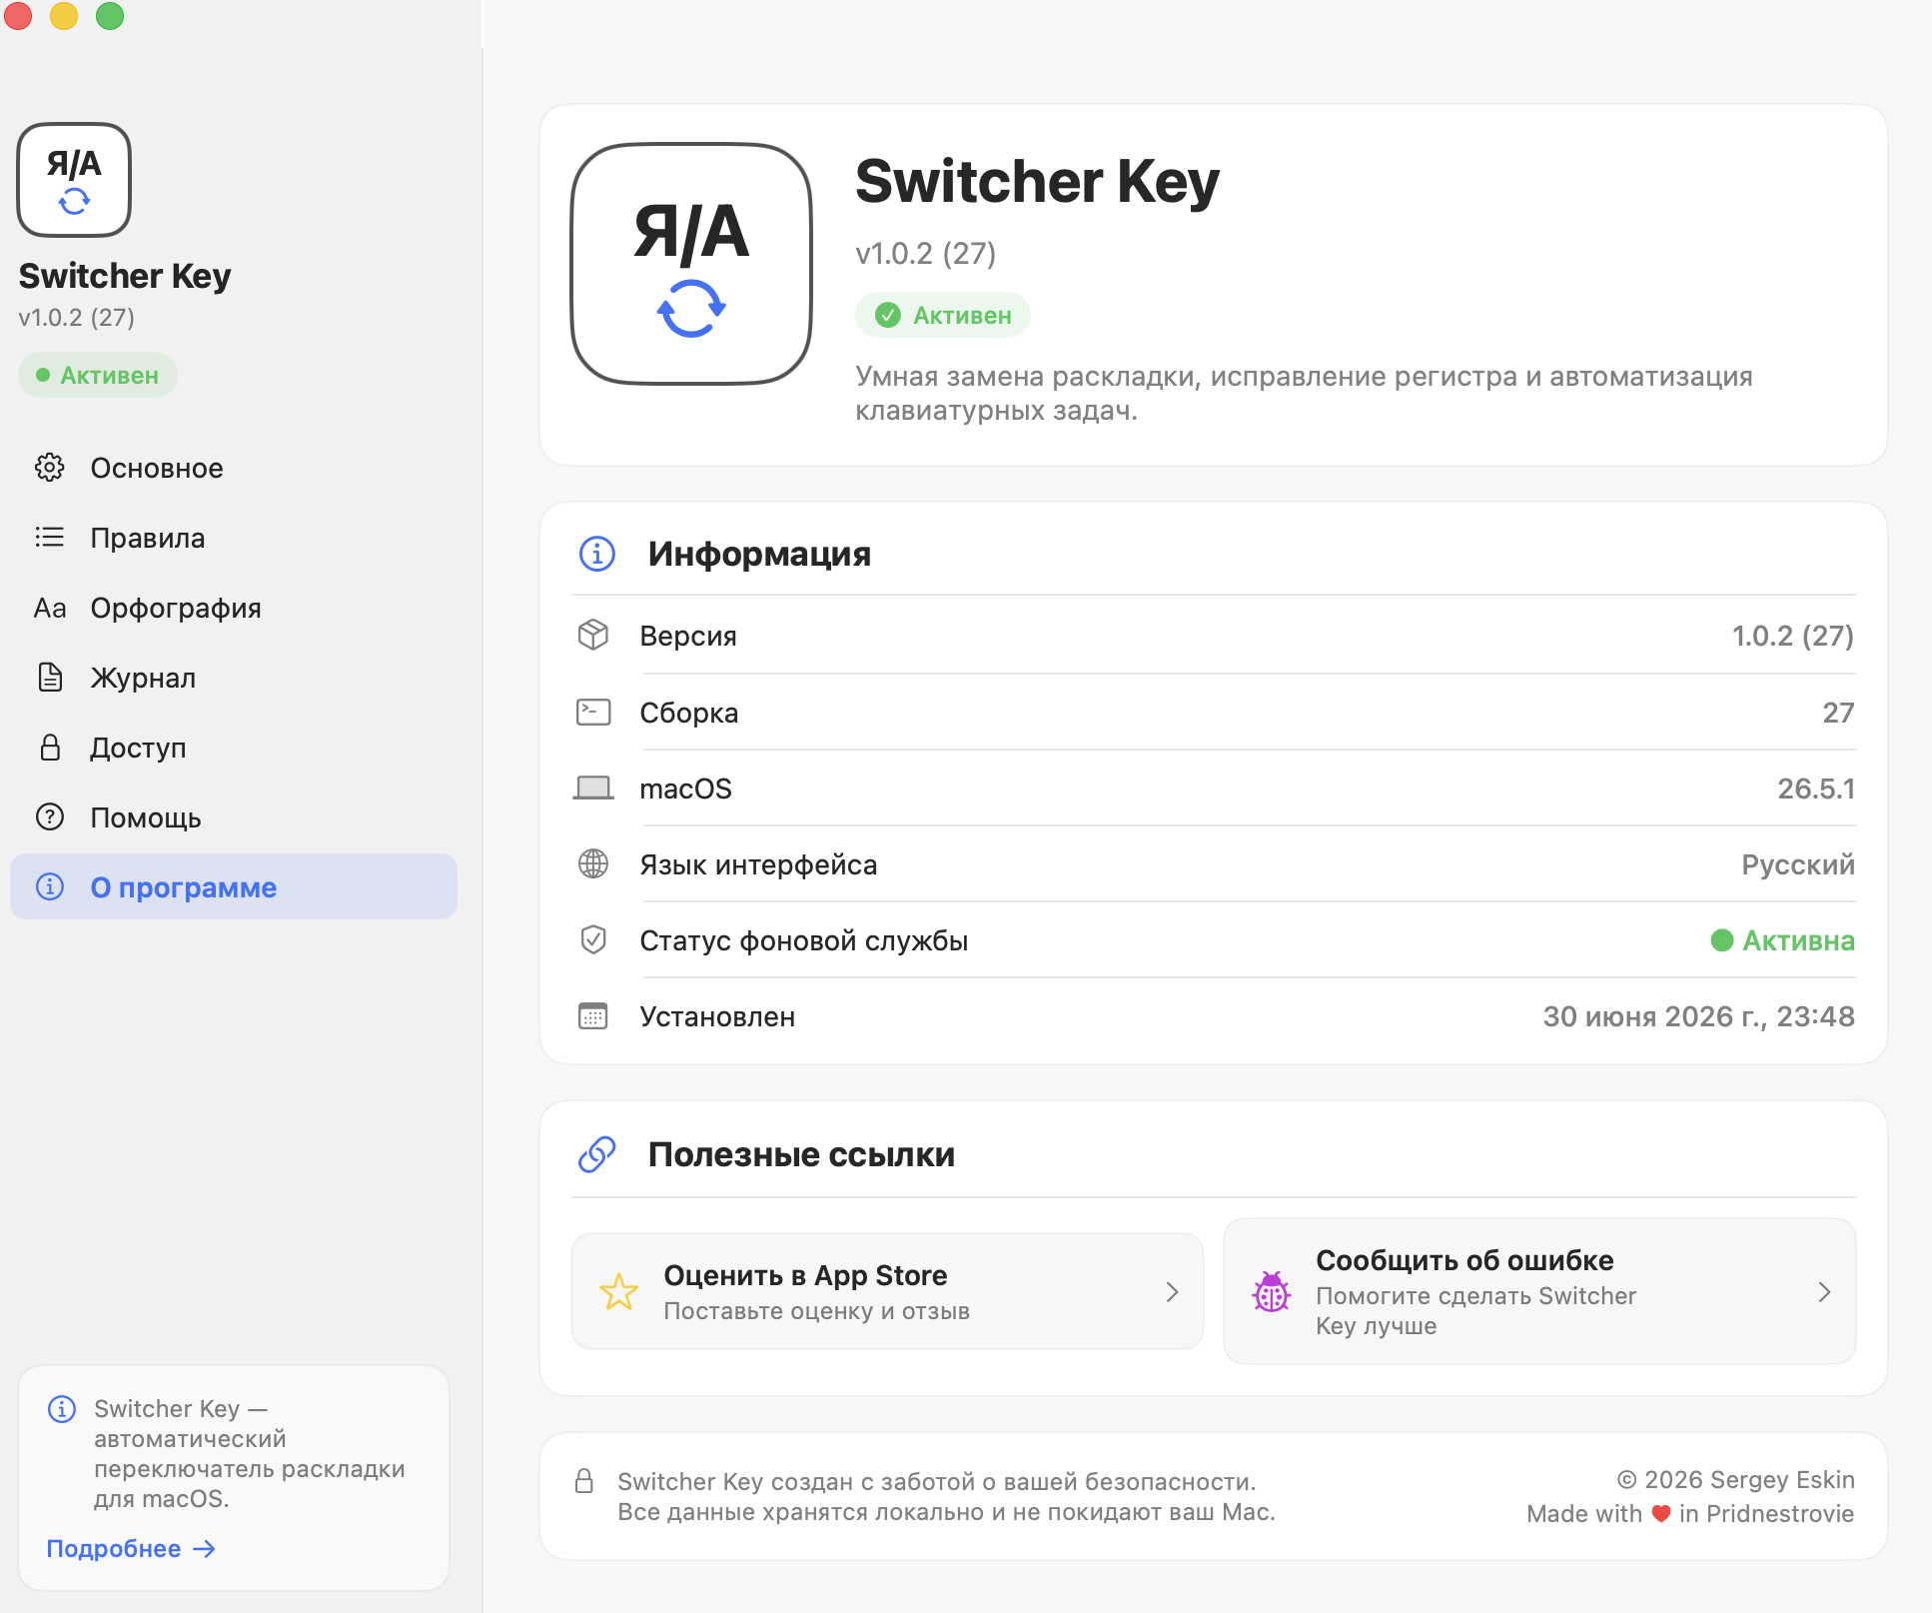The height and width of the screenshot is (1613, 1932).
Task: Switch to the Орфография section
Action: pyautogui.click(x=234, y=608)
